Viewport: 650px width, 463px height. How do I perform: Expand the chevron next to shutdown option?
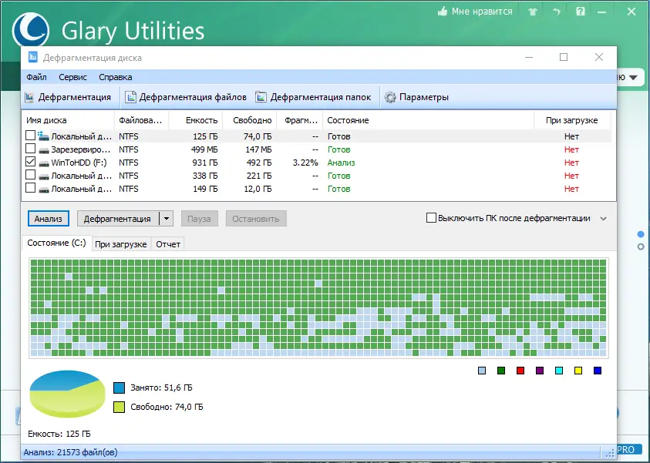click(x=604, y=219)
